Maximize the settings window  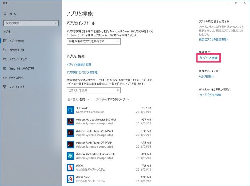[x=236, y=3]
